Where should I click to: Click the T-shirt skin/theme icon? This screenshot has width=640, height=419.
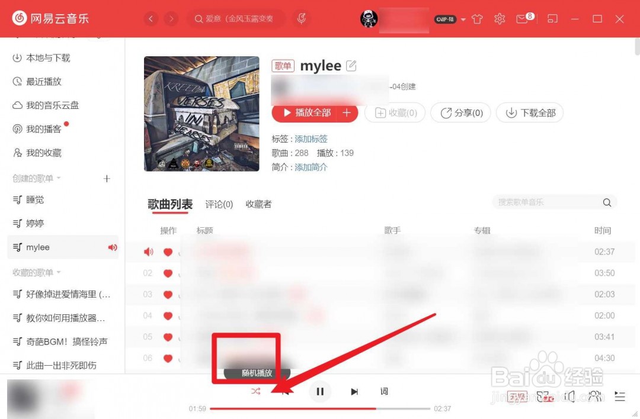477,18
